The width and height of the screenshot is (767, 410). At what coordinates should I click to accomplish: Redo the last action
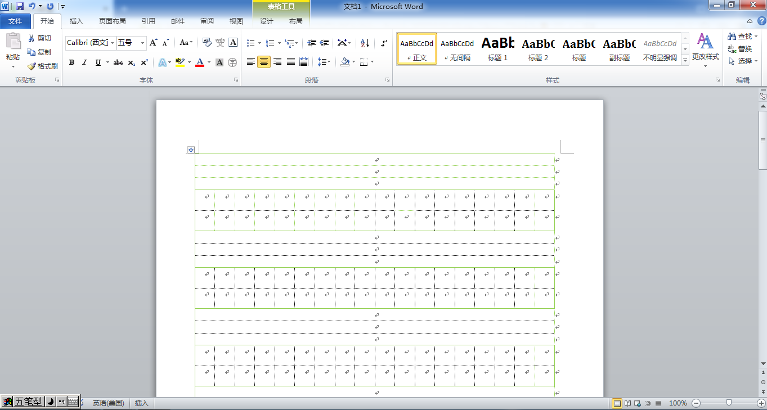coord(50,6)
